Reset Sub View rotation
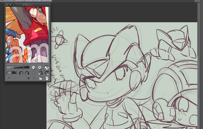Viewport: 203px width, 129px height. coord(33,73)
